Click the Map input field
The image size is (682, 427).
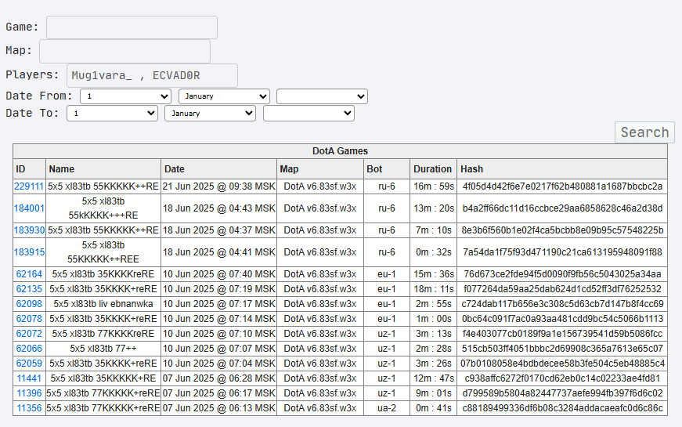124,52
